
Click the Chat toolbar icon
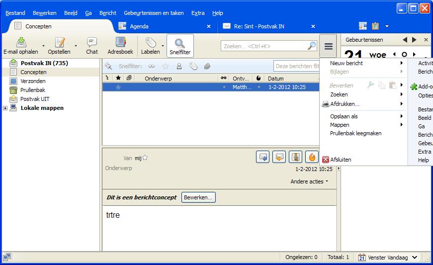92,43
